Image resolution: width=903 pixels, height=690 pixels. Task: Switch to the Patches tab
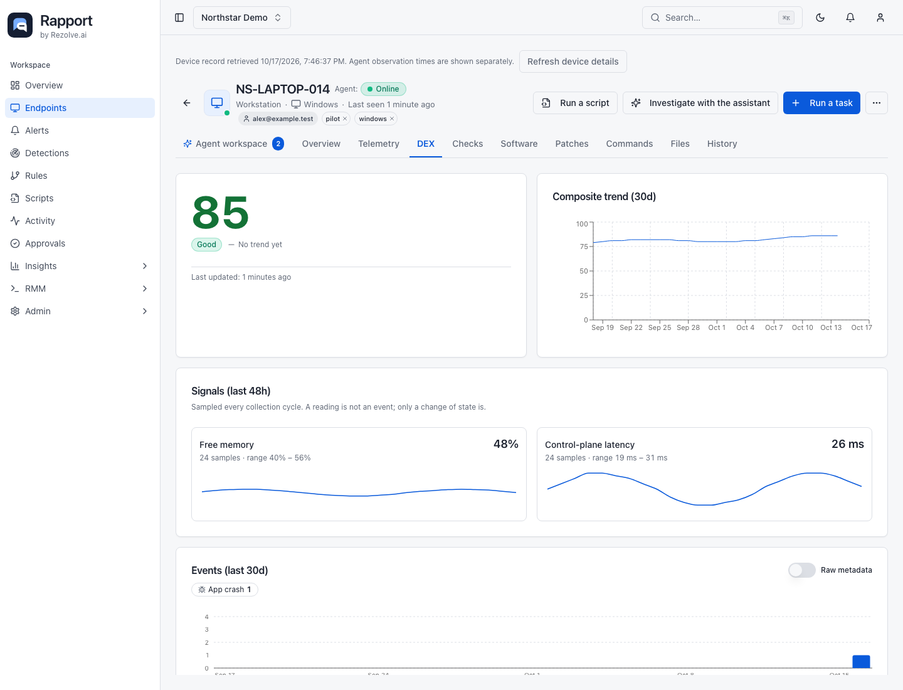(x=572, y=144)
